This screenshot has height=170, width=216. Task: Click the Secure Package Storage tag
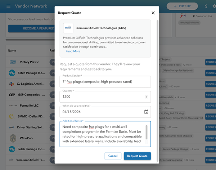(175, 149)
